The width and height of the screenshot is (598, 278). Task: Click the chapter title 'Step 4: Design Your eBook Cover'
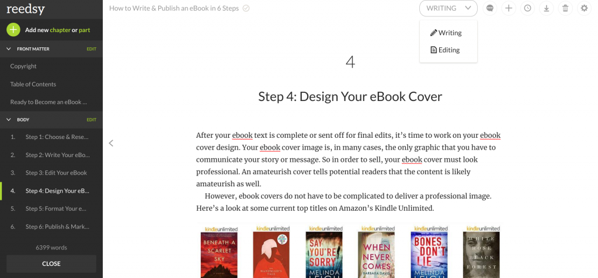(x=350, y=96)
